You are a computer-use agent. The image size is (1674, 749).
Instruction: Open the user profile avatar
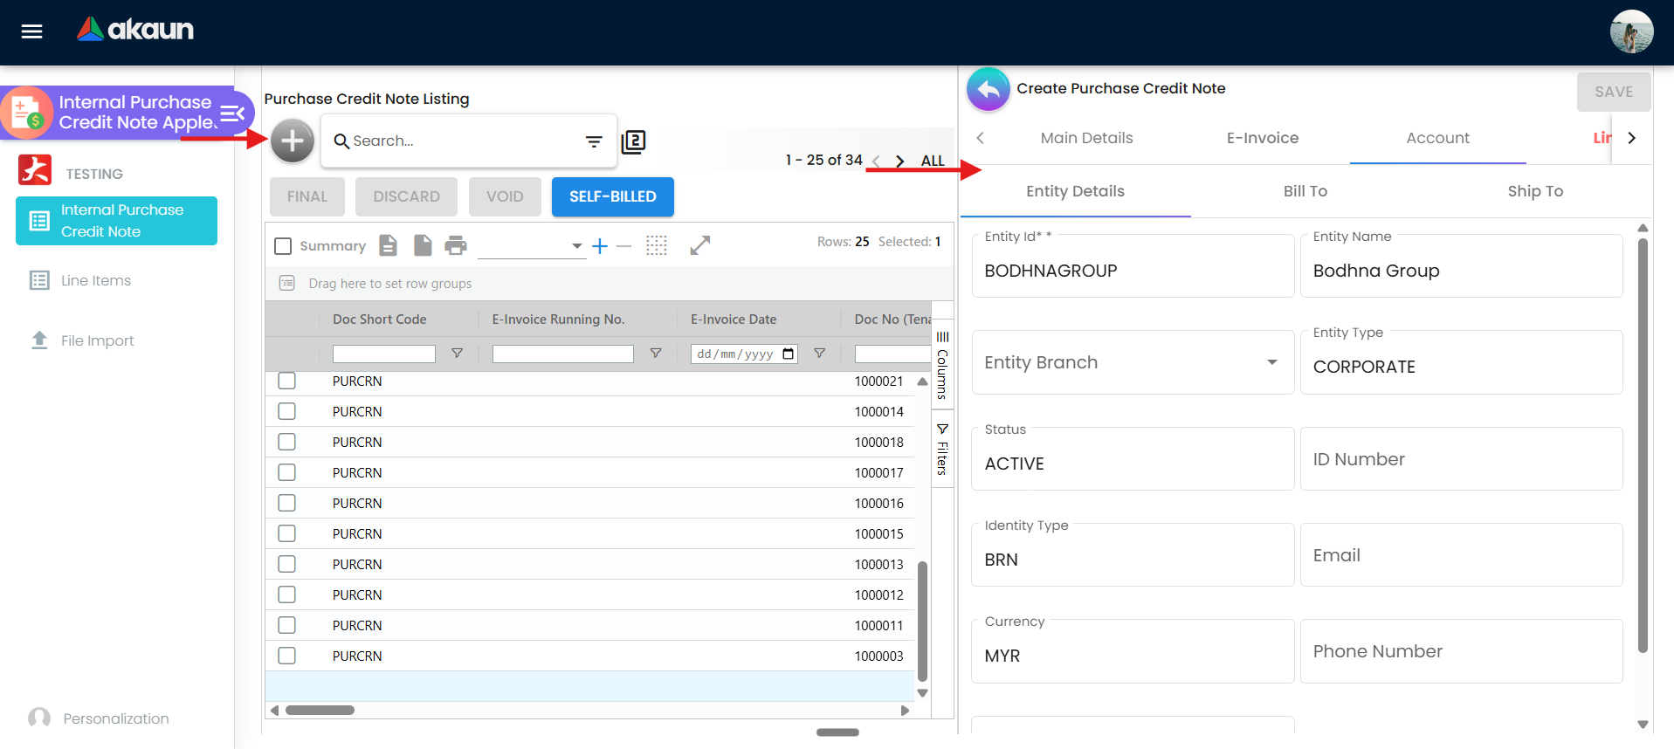pos(1631,32)
